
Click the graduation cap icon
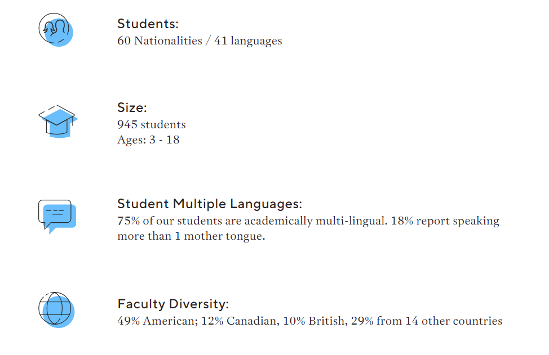pyautogui.click(x=57, y=122)
